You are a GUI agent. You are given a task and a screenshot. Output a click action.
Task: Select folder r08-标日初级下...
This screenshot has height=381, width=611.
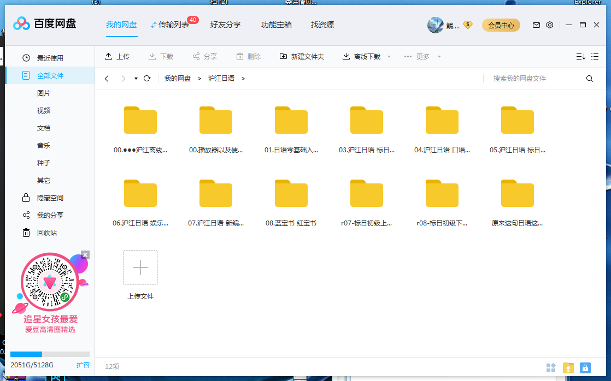tap(442, 203)
